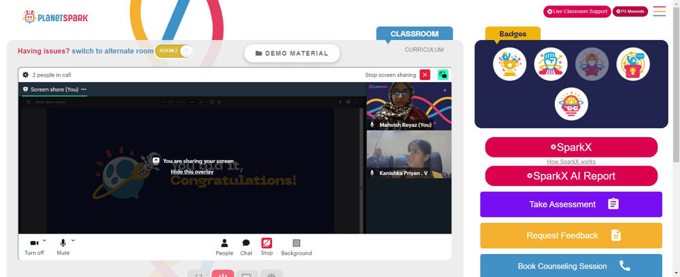Click Hide this overlay link
Screen dimensions: 680x277
192,172
